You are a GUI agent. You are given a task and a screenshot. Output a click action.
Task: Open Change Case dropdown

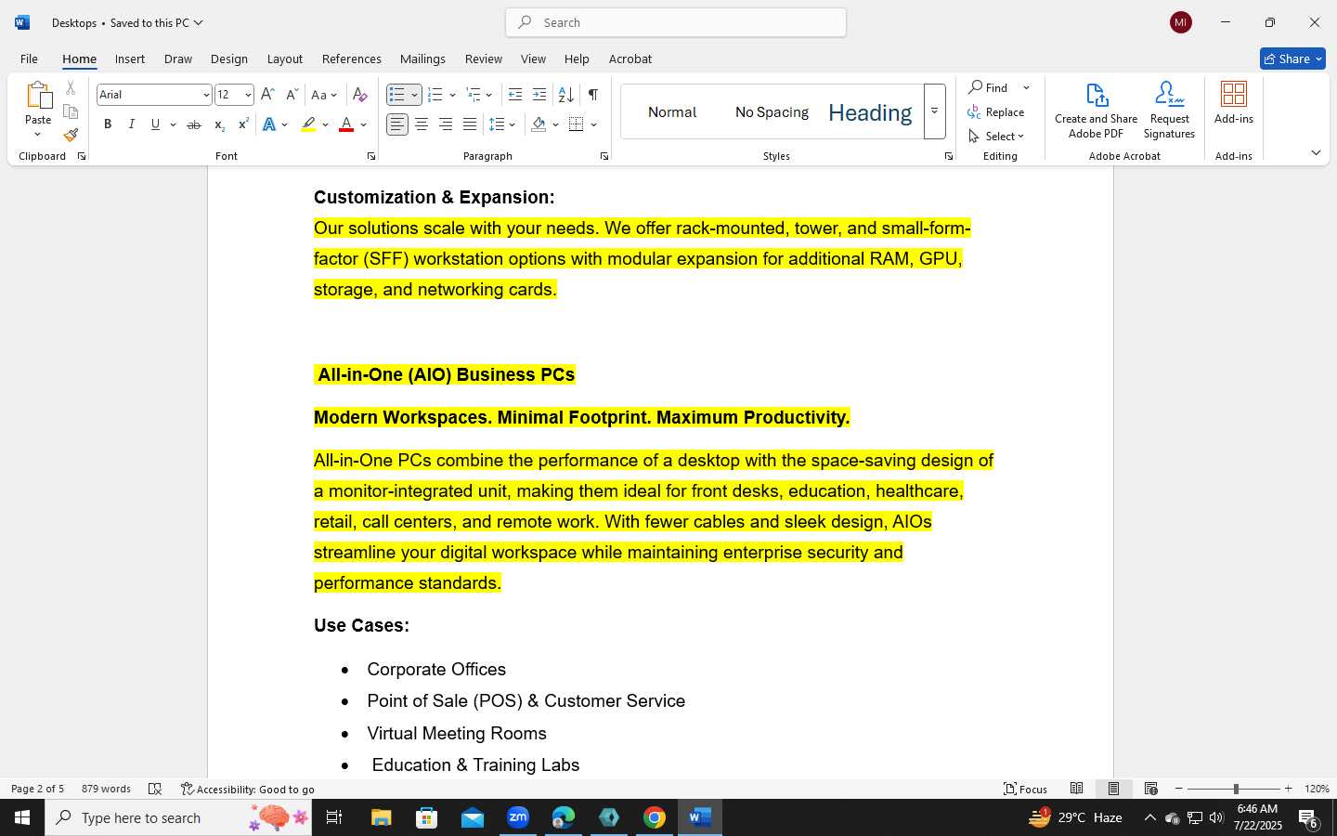coord(324,95)
